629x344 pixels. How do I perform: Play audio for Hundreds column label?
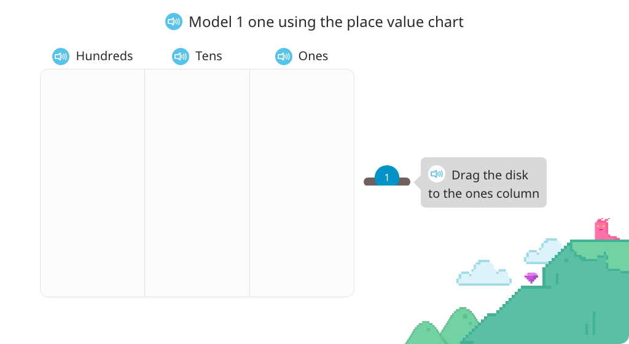pyautogui.click(x=61, y=57)
